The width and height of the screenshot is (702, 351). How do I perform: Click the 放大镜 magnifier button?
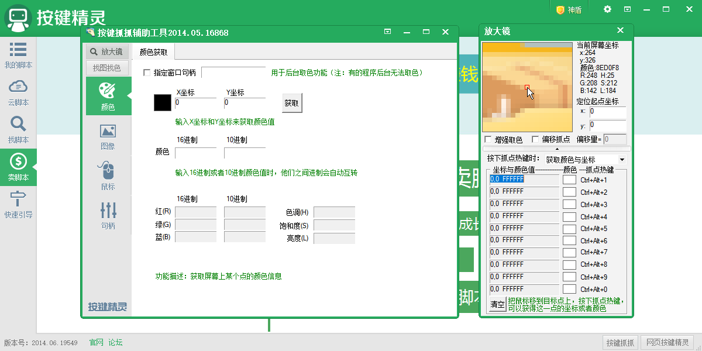[107, 51]
